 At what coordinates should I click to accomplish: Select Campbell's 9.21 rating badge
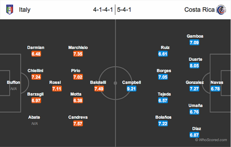[x=132, y=89]
